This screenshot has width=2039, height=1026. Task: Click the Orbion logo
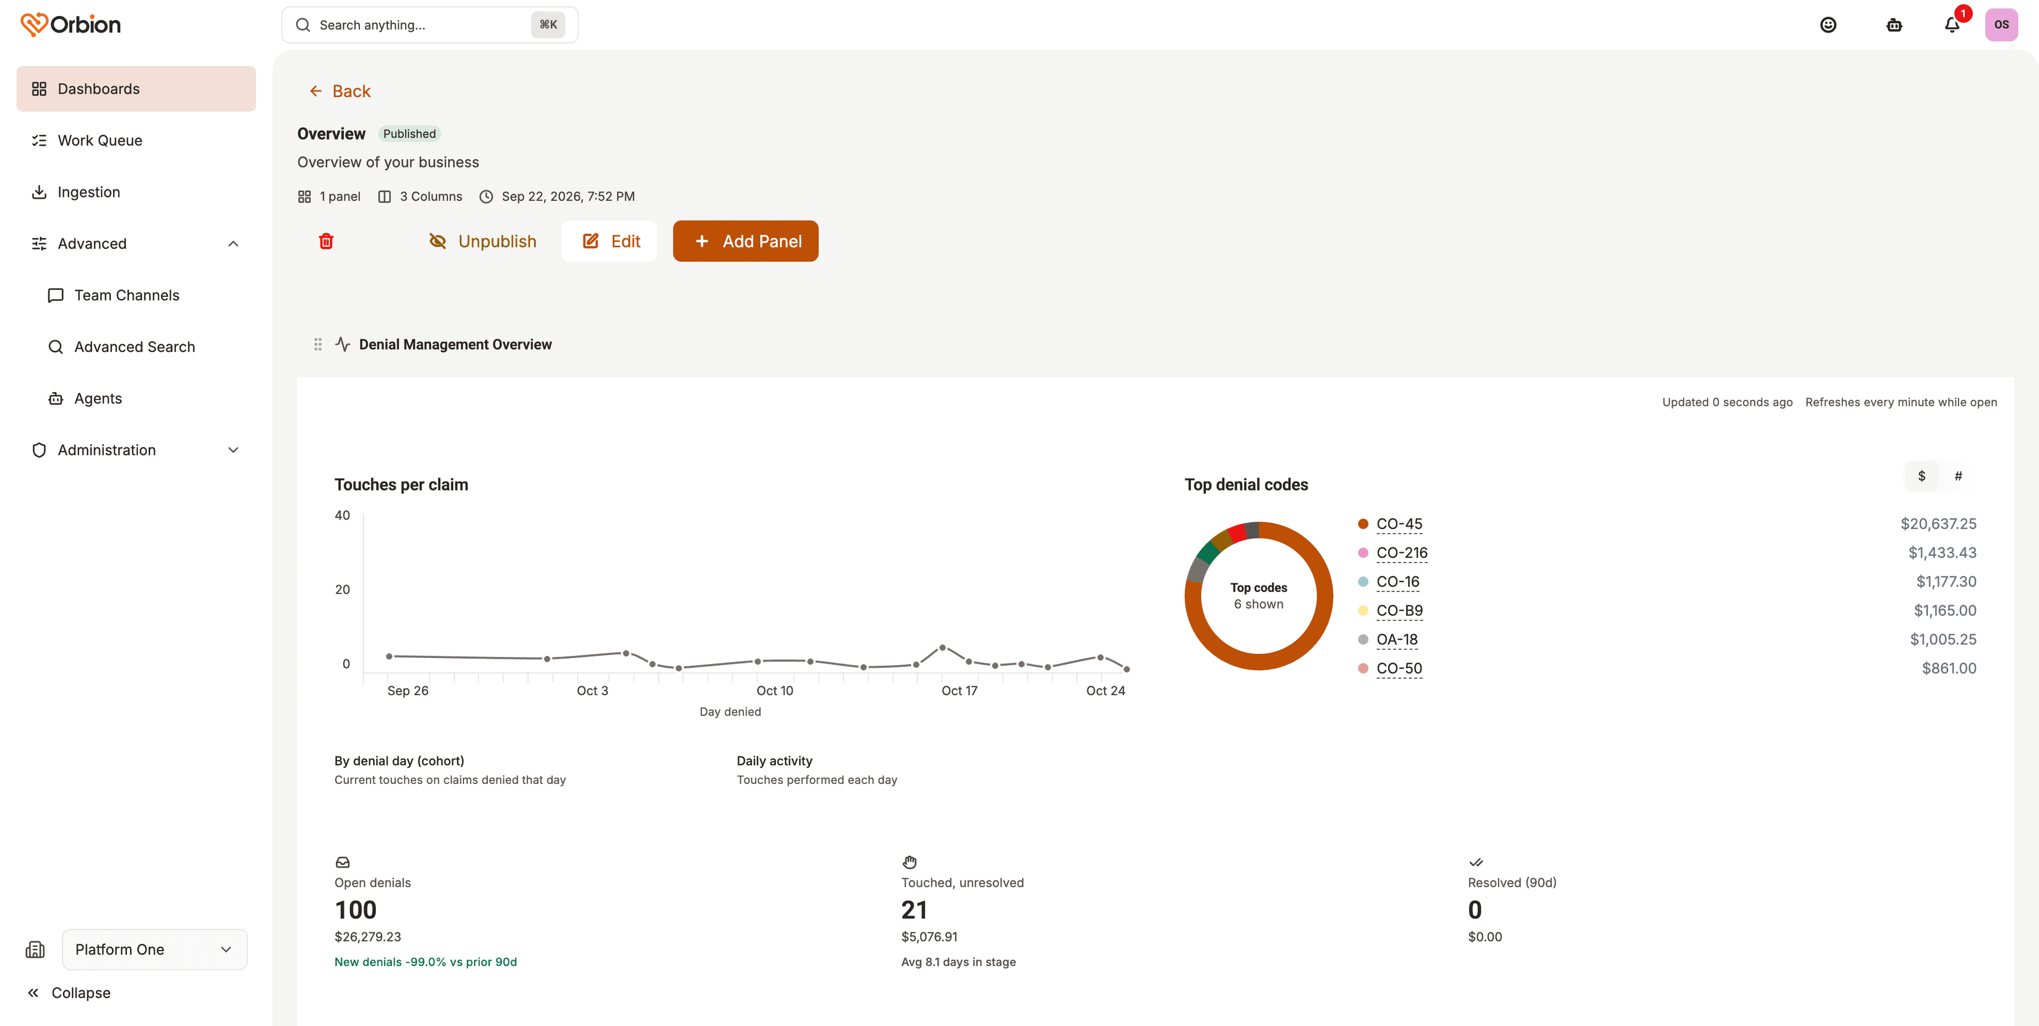(x=71, y=24)
